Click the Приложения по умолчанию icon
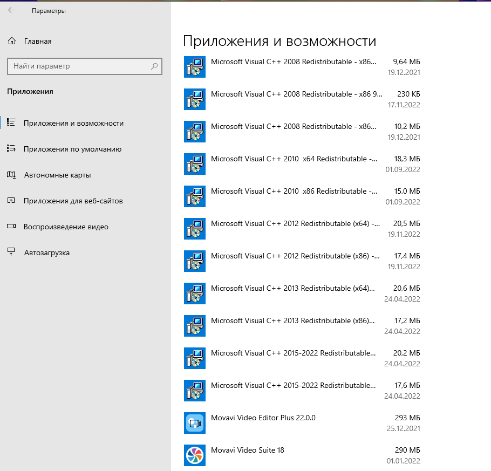 (11, 148)
